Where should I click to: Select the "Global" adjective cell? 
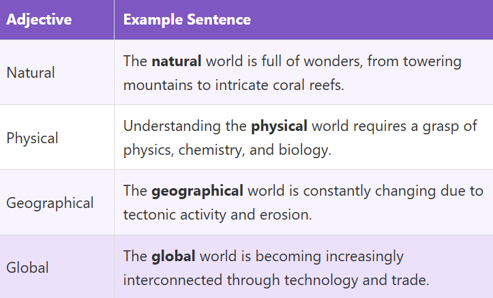[27, 268]
